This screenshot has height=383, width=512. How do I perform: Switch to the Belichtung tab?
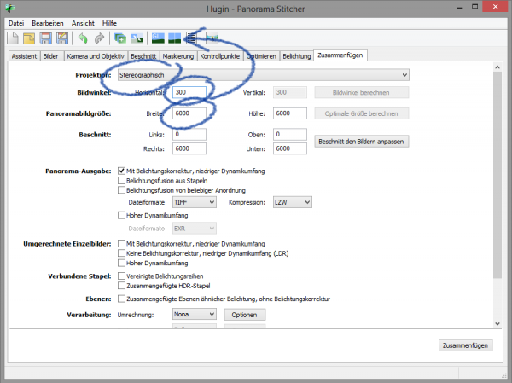[297, 56]
